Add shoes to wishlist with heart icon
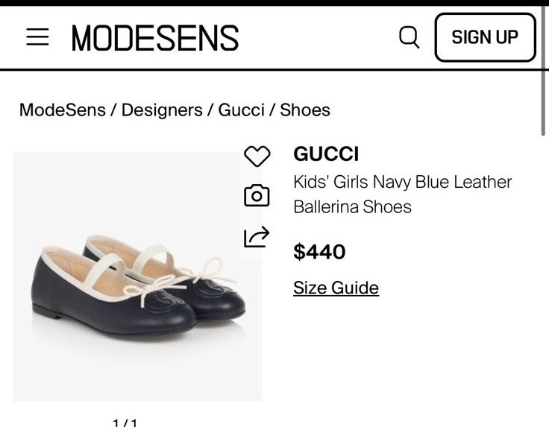Image resolution: width=549 pixels, height=427 pixels. point(257,156)
